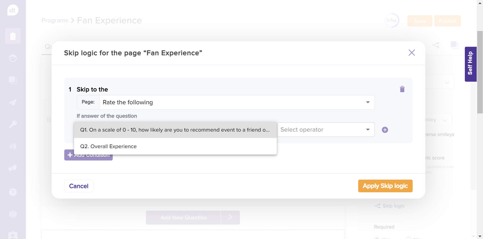Click the page vertical scrollbar thumb

pos(480,72)
